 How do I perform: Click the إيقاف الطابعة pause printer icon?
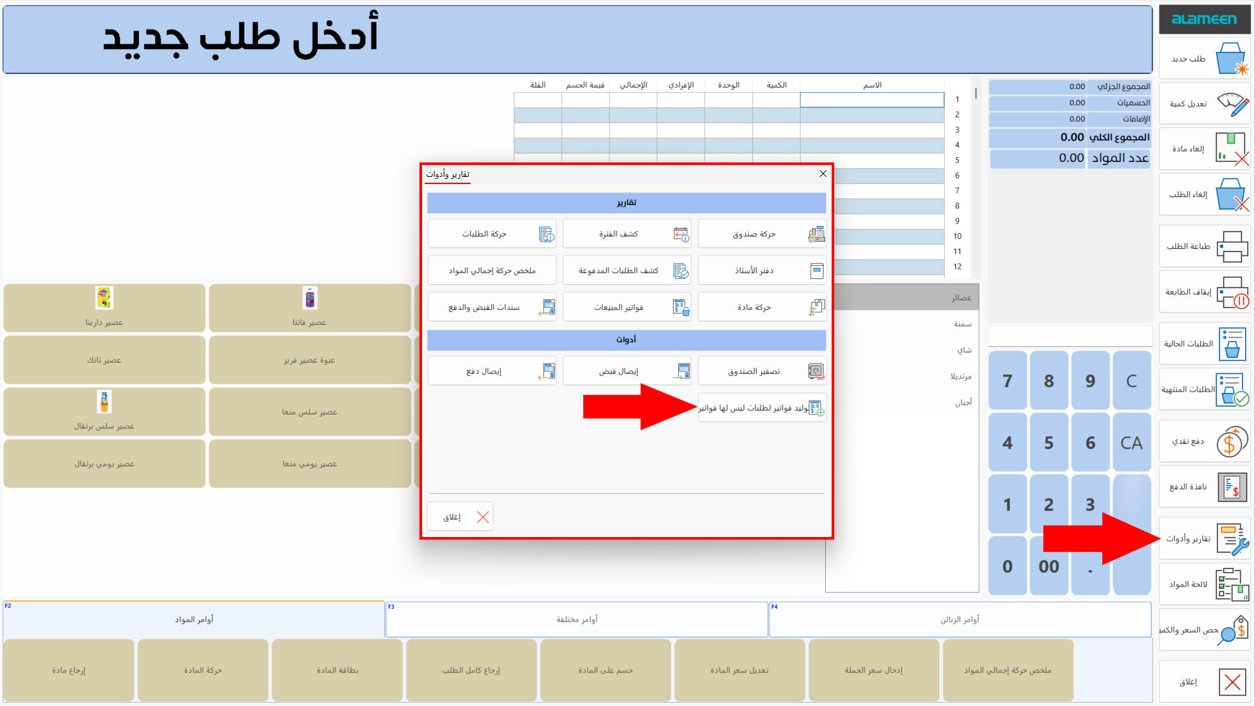(x=1232, y=292)
